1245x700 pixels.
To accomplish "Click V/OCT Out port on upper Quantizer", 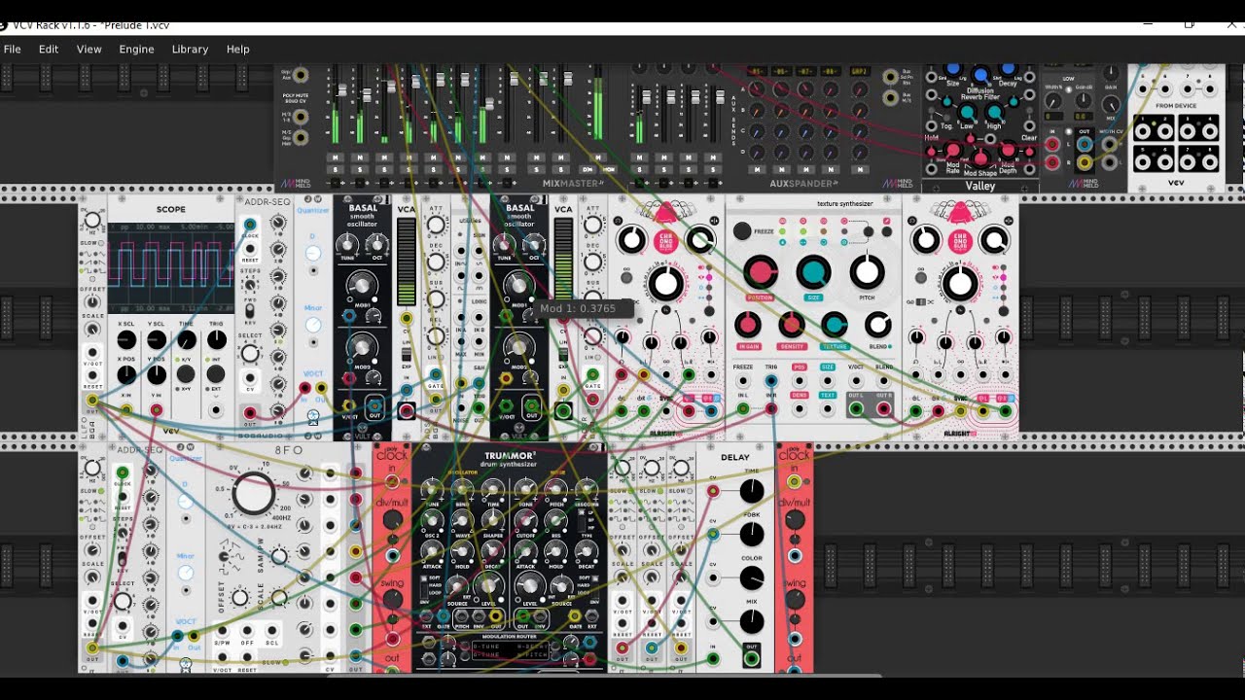I will (322, 390).
